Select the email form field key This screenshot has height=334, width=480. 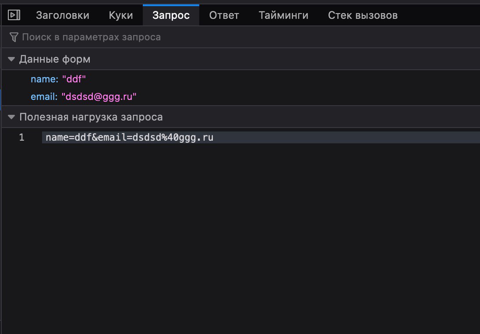(44, 97)
